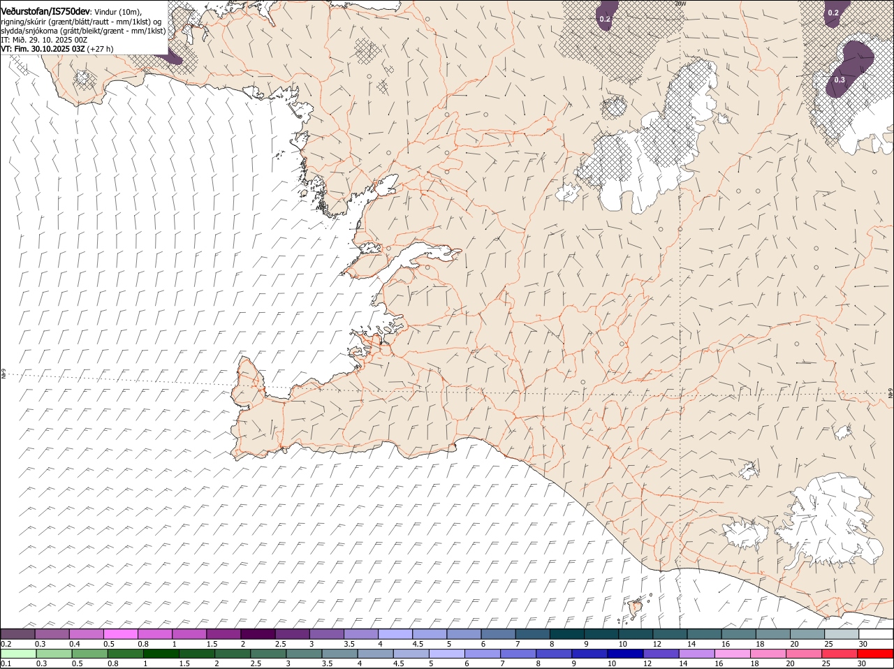Click the Veðurstofan/IS750dev title text
The image size is (894, 669).
click(45, 10)
